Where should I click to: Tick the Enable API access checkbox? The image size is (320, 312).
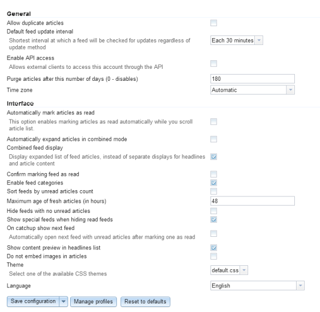click(213, 64)
